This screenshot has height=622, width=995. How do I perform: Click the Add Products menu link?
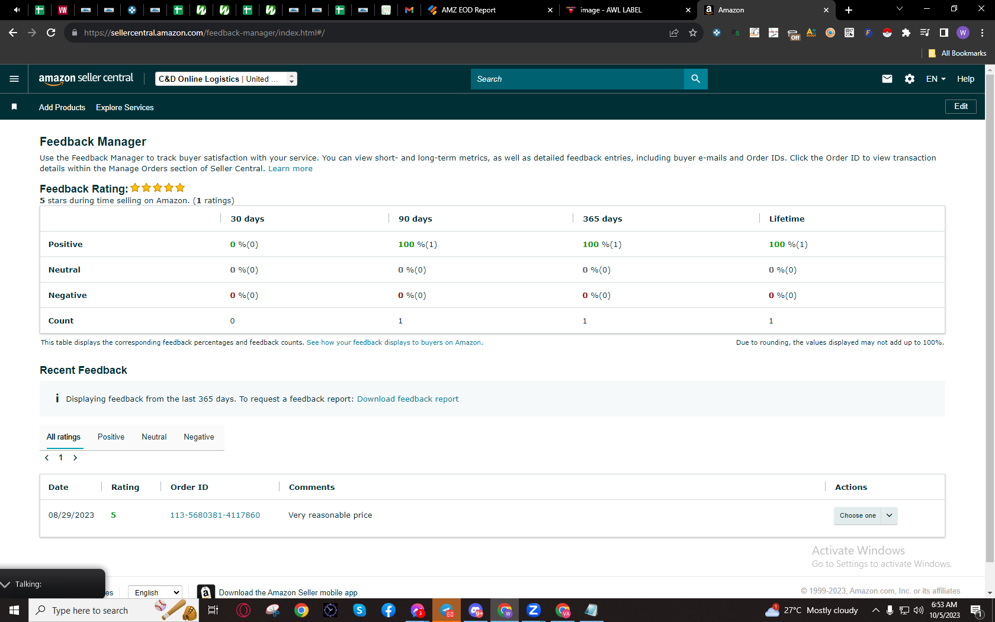tap(62, 107)
